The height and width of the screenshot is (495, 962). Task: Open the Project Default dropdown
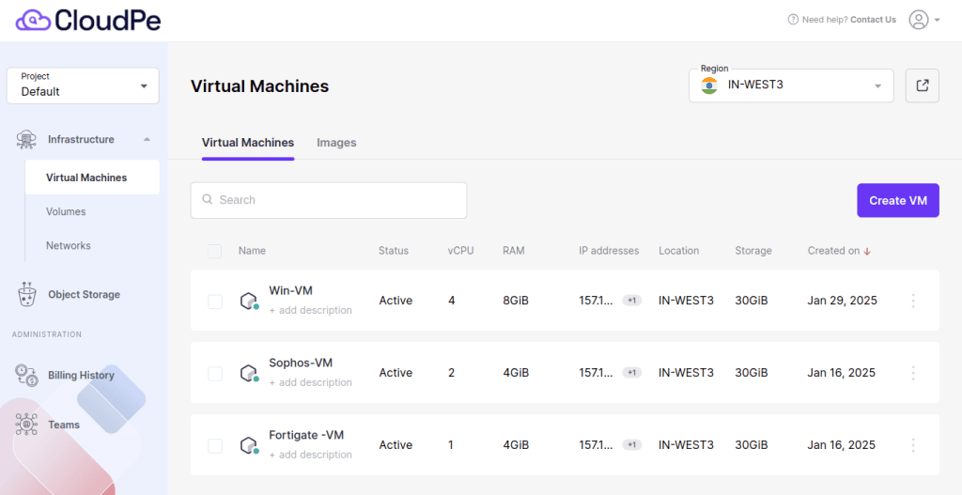[83, 85]
